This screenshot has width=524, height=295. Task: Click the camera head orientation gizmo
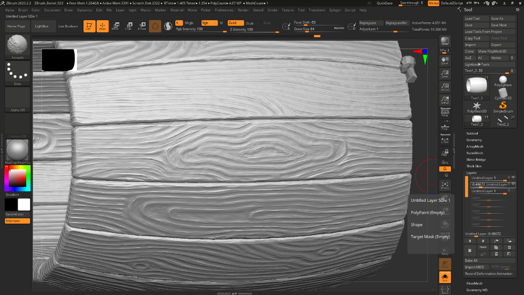coord(409,69)
